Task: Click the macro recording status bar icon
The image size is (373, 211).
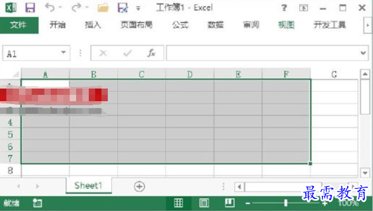Action: click(x=37, y=203)
